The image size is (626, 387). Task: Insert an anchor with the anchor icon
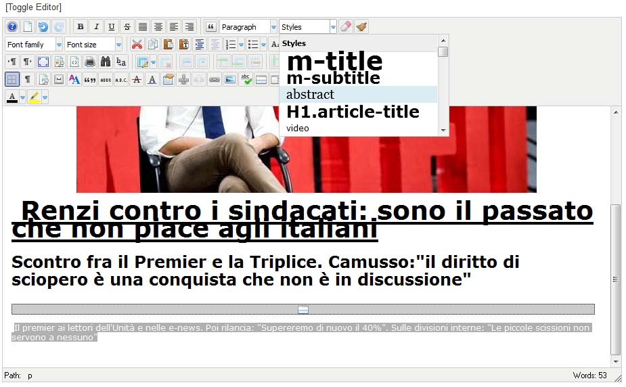(183, 80)
